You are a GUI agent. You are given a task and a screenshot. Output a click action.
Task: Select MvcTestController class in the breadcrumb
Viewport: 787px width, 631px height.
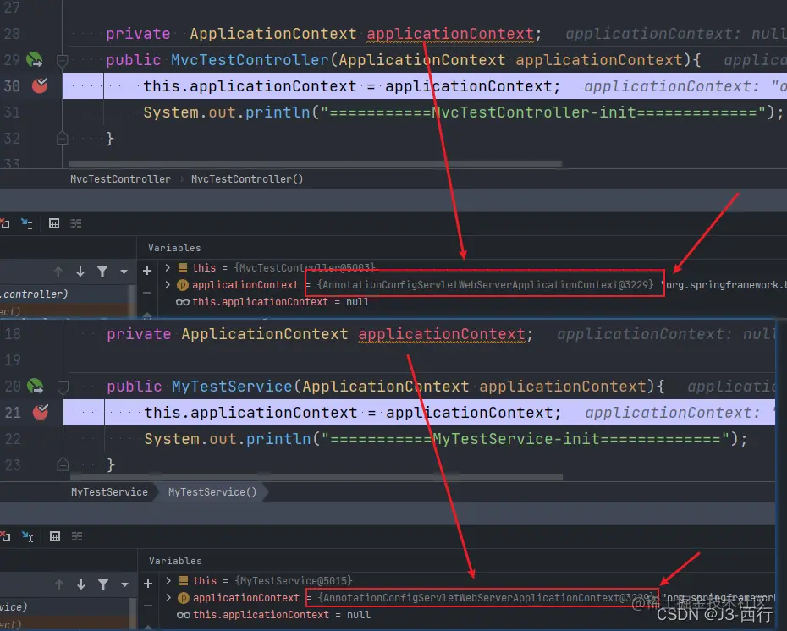(x=120, y=179)
